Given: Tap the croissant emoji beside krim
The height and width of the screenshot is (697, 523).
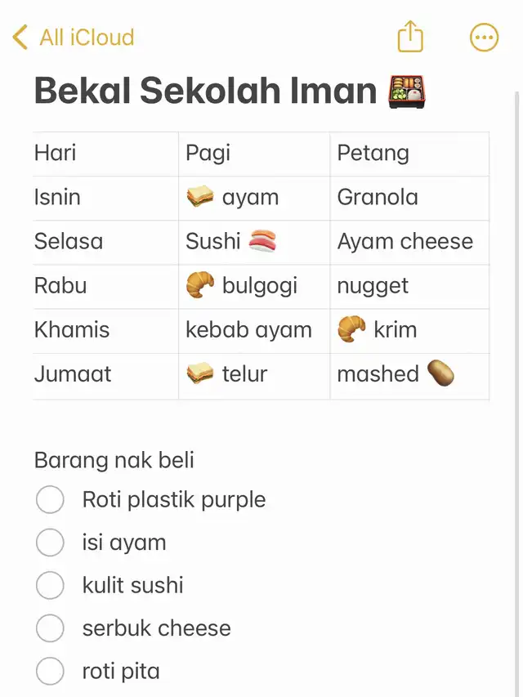Looking at the screenshot, I should (351, 329).
